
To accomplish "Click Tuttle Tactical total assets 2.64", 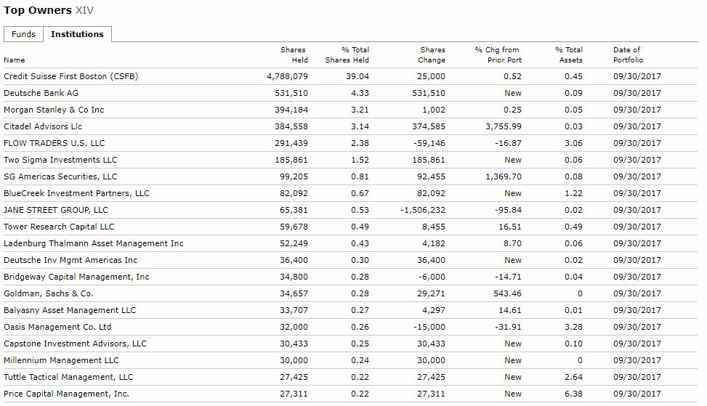I will point(573,377).
